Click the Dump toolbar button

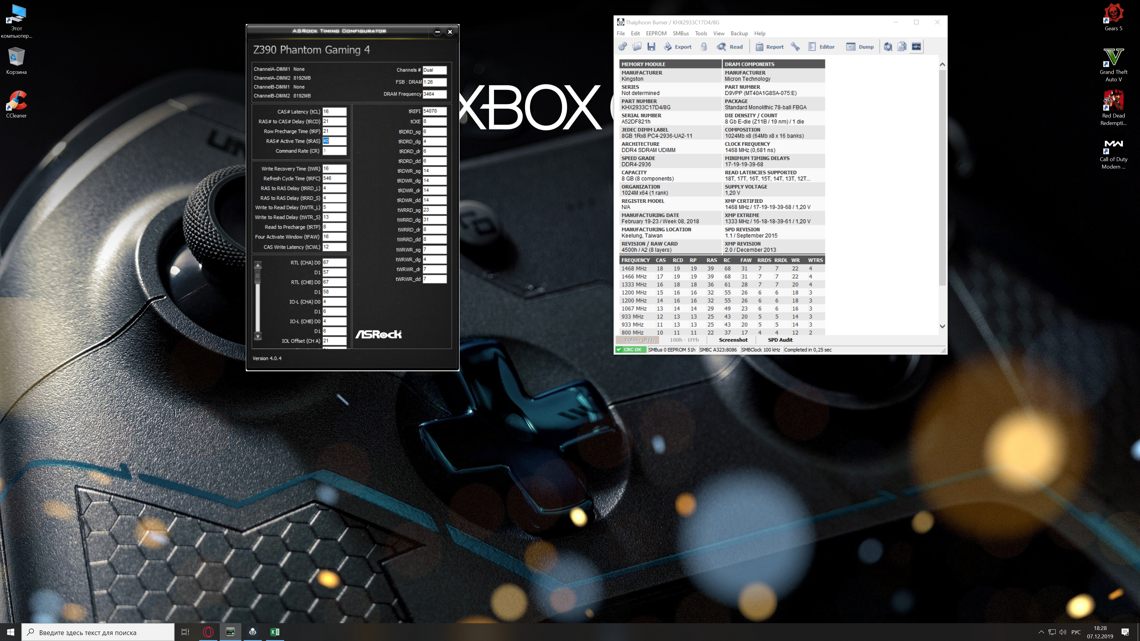tap(860, 47)
